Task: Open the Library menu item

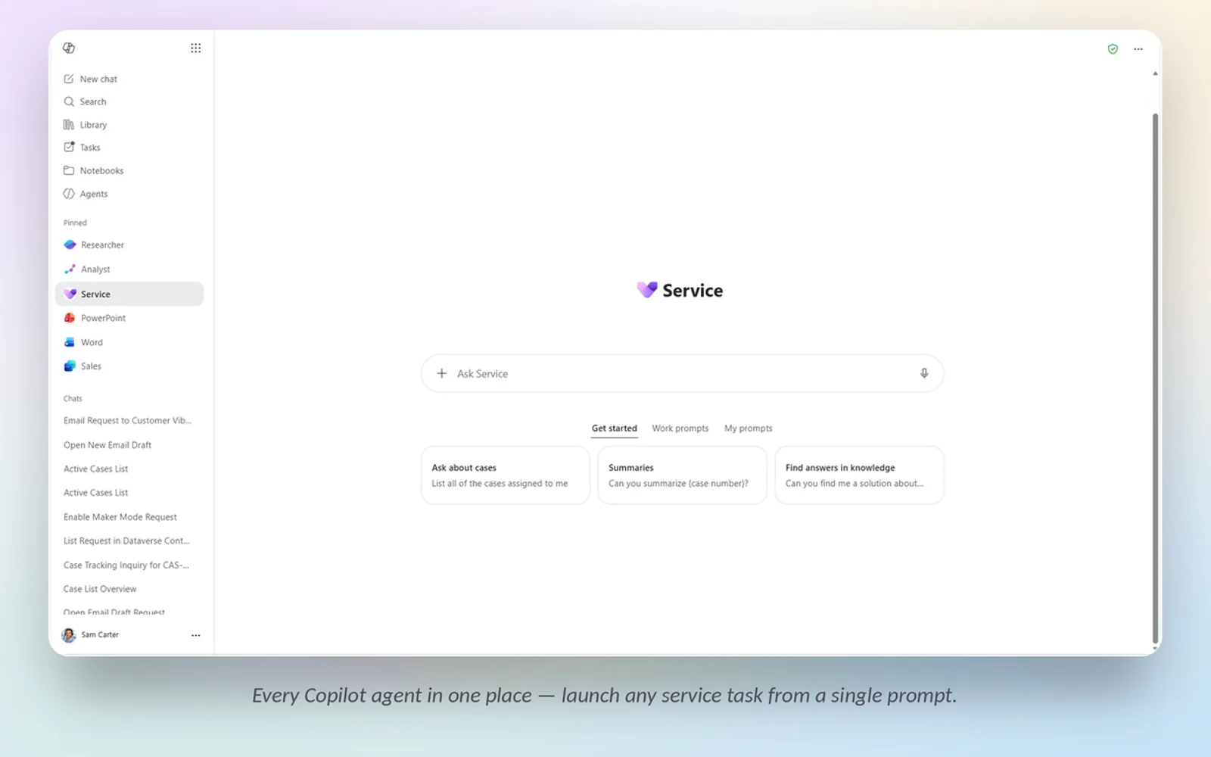Action: click(129, 125)
